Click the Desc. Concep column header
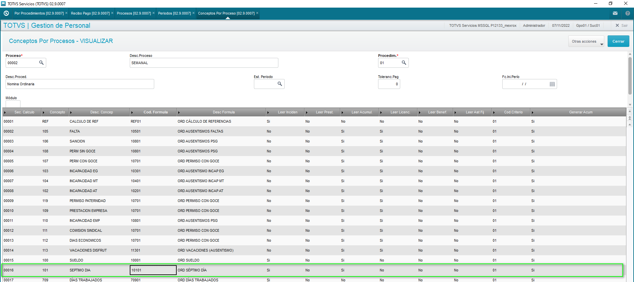This screenshot has height=282, width=634. pyautogui.click(x=101, y=112)
